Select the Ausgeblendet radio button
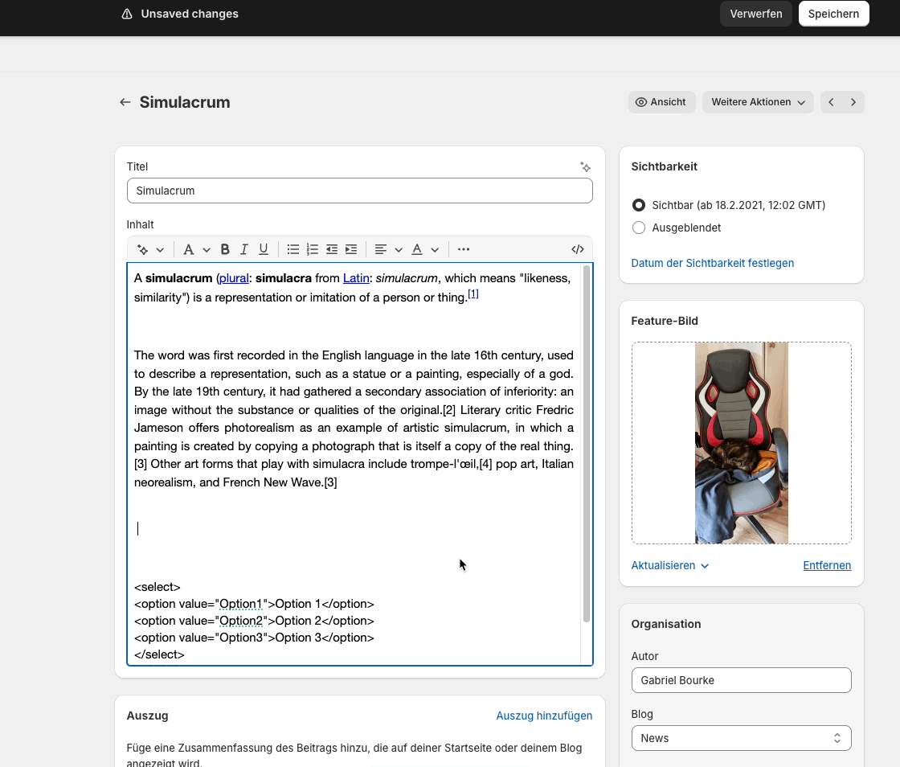 639,228
